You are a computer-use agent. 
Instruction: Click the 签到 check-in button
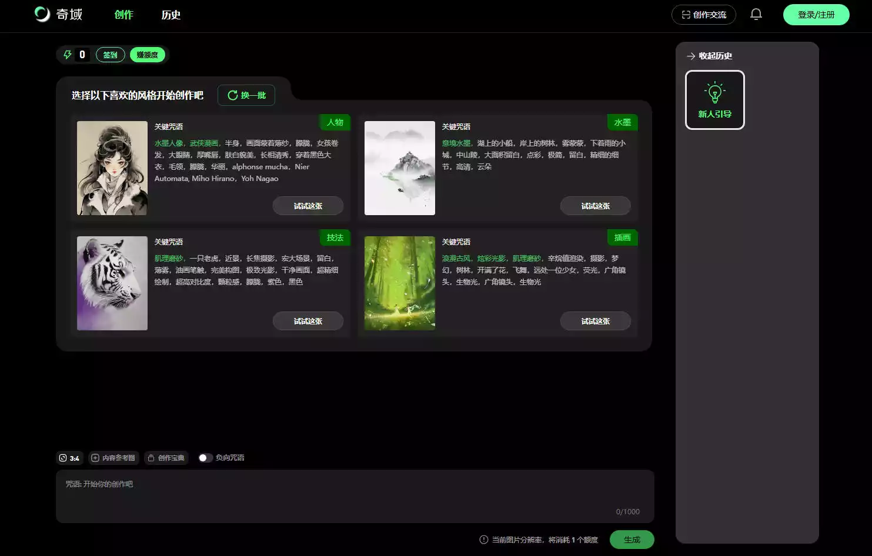click(x=110, y=55)
